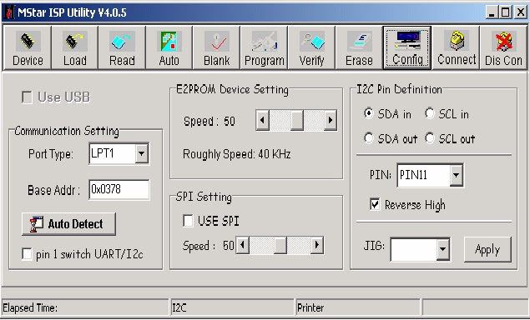Click the I2C status bar entry
Viewport: 530px width, 320px height.
pos(233,307)
